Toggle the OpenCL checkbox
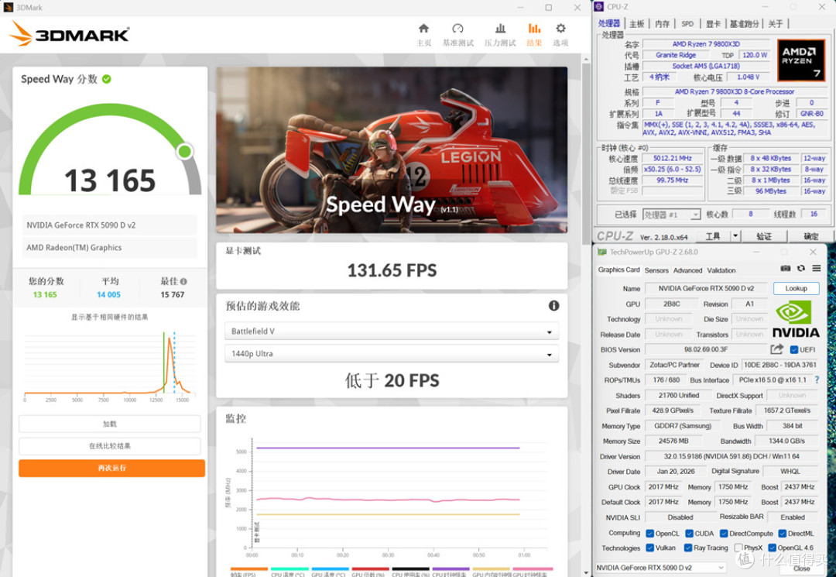836x577 pixels. tap(650, 534)
